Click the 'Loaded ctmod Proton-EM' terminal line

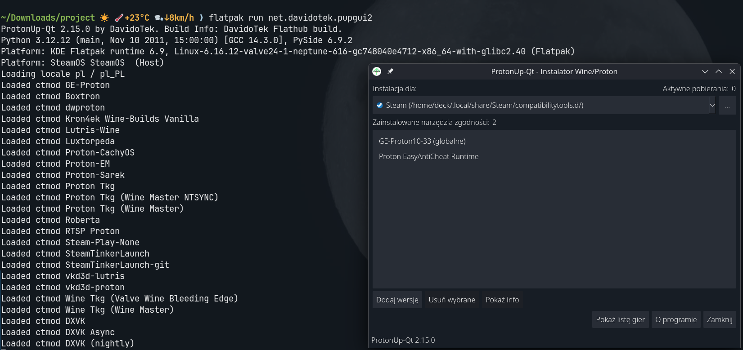tap(55, 164)
